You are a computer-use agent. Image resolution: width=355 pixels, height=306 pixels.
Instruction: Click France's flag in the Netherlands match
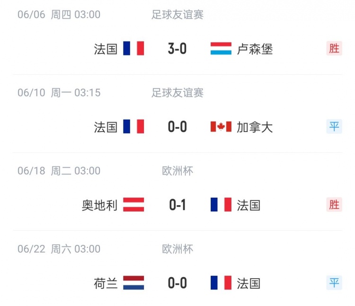pos(221,283)
